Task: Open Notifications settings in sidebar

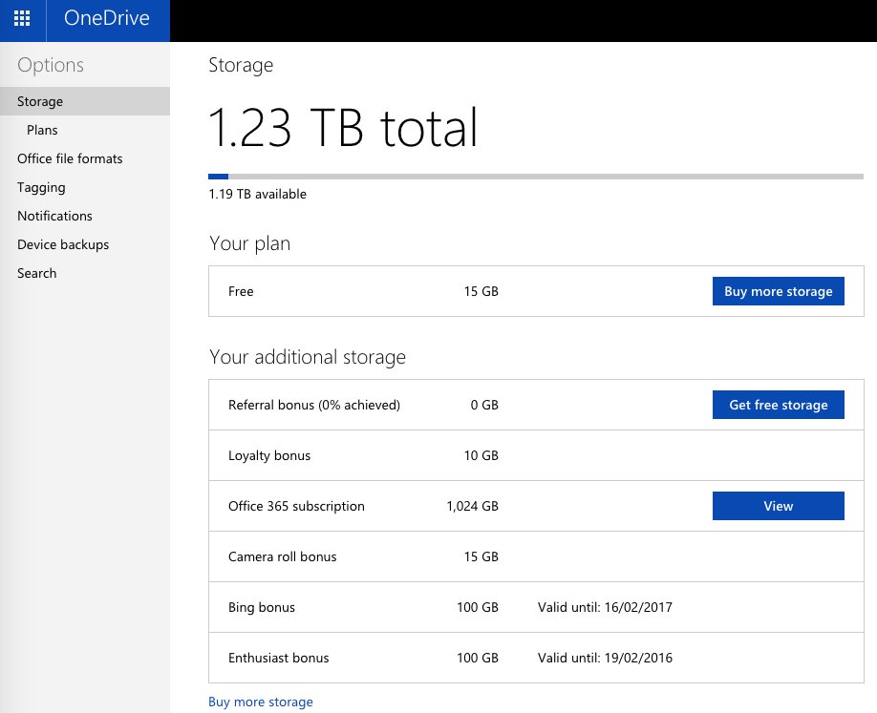Action: (x=54, y=216)
